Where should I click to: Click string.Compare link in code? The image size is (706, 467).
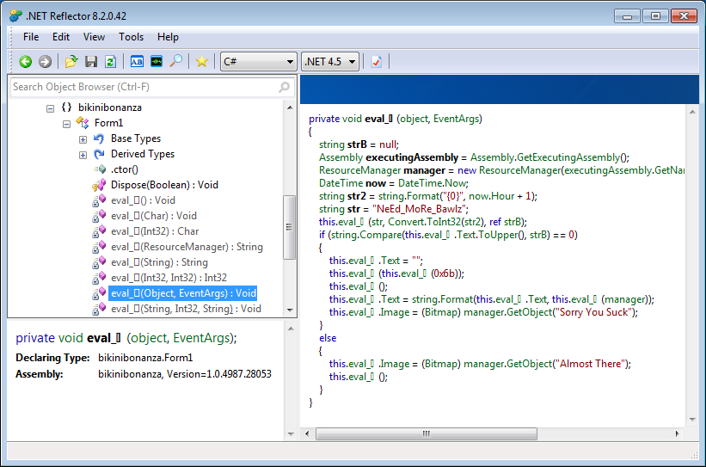pos(365,235)
